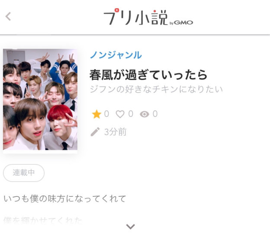The image size is (270, 250).
Task: Tap the pencil last-updated icon
Action: (x=95, y=132)
